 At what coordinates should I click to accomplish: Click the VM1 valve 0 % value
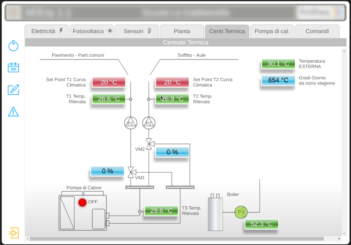click(x=107, y=171)
